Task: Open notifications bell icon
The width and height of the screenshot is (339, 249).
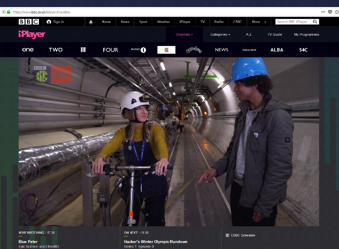Action: click(x=91, y=22)
